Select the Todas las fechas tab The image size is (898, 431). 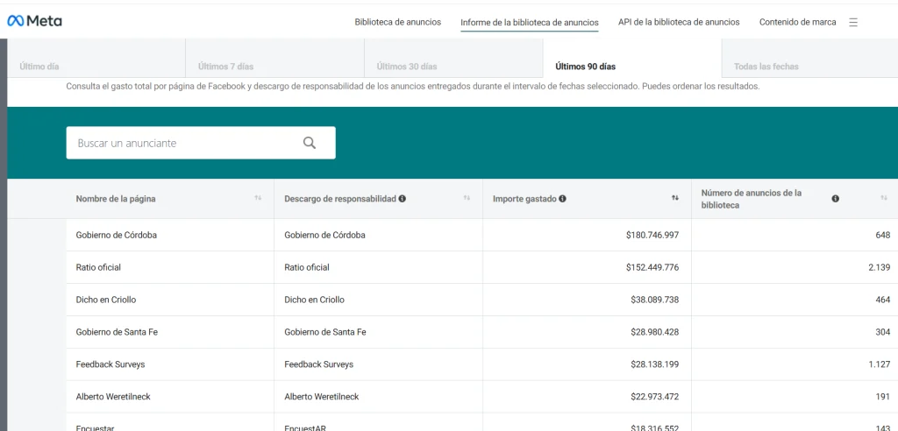(766, 67)
